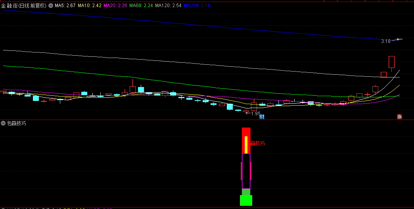This screenshot has height=209, width=414.
Task: Select the magenta MA20: 2.26 legend
Action: pos(116,6)
